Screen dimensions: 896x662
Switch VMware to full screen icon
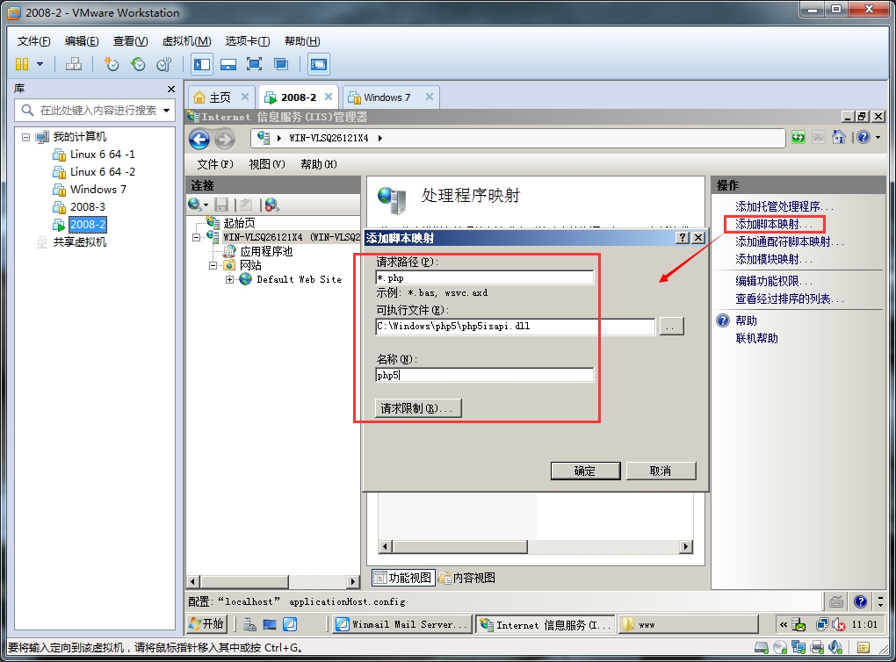click(254, 64)
